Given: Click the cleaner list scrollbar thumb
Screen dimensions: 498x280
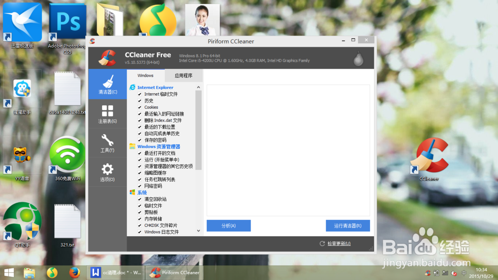Looking at the screenshot, I should click(199, 131).
